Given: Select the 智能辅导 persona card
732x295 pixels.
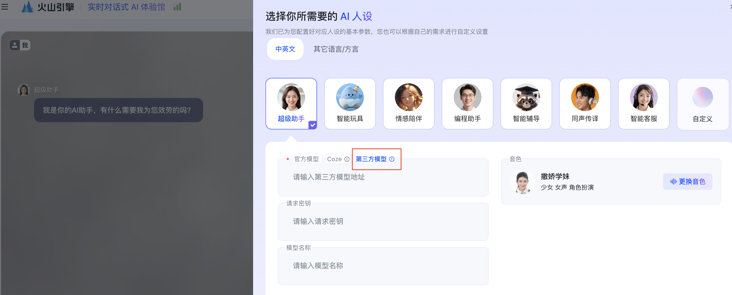Looking at the screenshot, I should click(x=526, y=104).
